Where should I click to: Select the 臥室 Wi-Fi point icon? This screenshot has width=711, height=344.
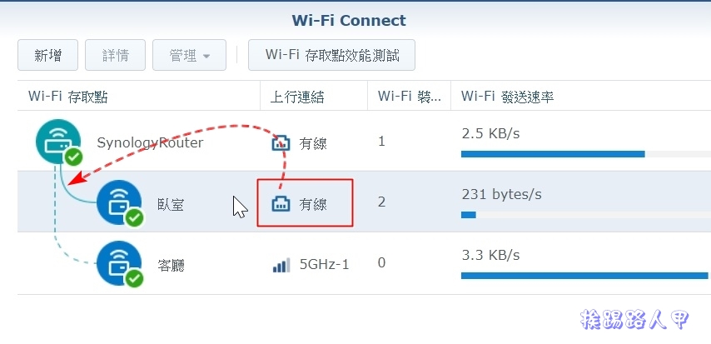(x=119, y=202)
